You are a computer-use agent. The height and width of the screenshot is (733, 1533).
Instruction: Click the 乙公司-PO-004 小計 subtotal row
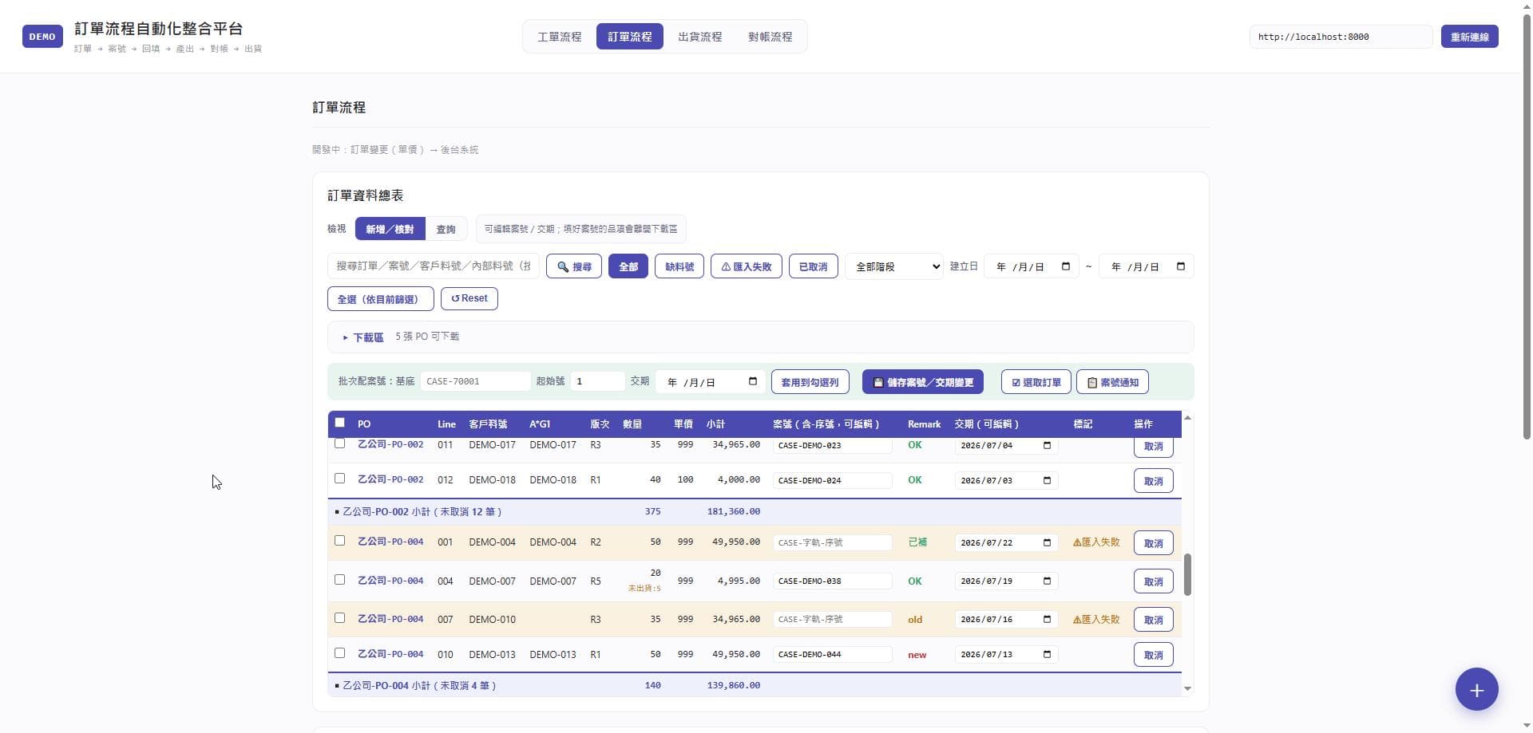(x=755, y=685)
